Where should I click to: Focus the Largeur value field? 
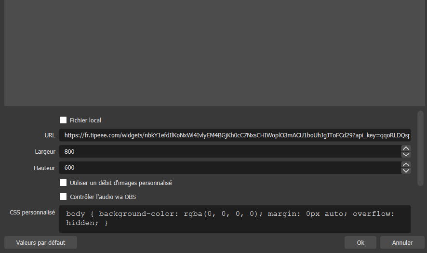click(x=229, y=151)
